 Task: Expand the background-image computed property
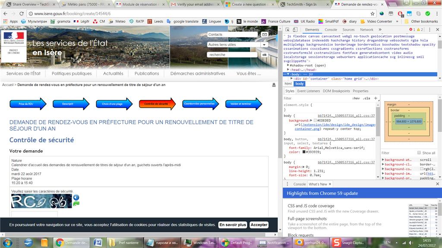[x=383, y=174]
